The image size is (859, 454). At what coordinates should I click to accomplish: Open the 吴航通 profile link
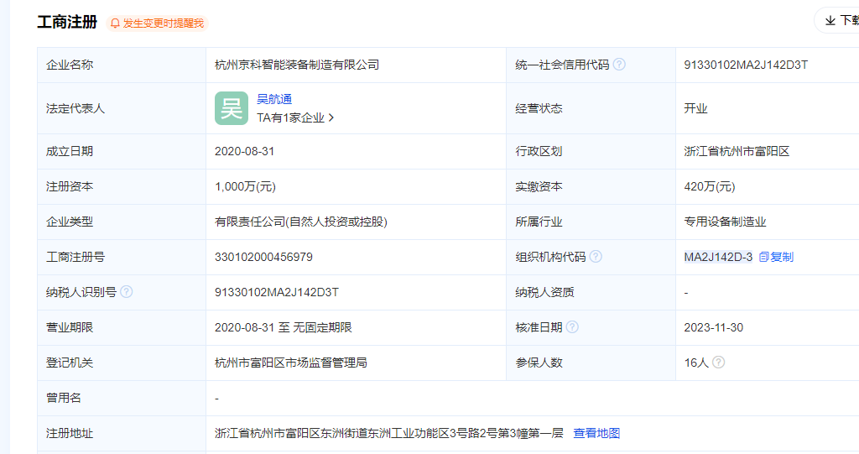click(274, 99)
